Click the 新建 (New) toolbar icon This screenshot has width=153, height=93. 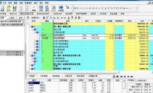click(2, 8)
